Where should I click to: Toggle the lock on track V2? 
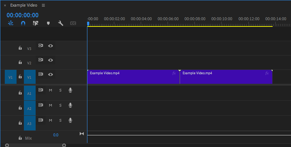point(20,62)
